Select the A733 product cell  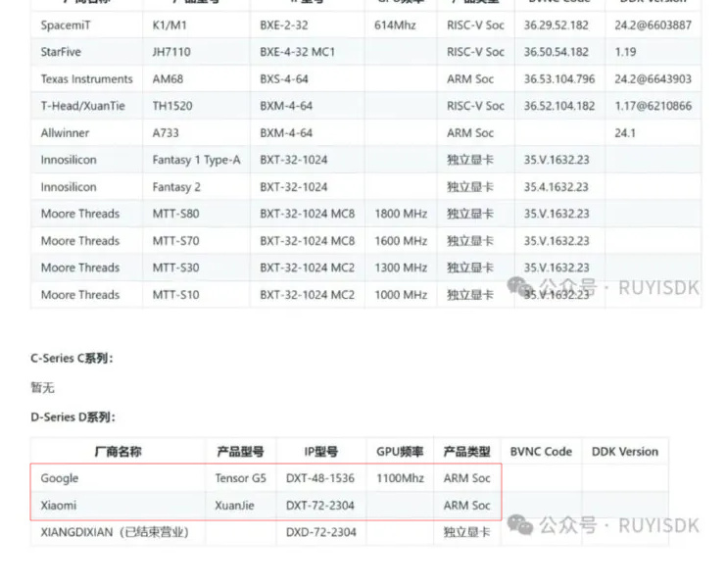(166, 133)
